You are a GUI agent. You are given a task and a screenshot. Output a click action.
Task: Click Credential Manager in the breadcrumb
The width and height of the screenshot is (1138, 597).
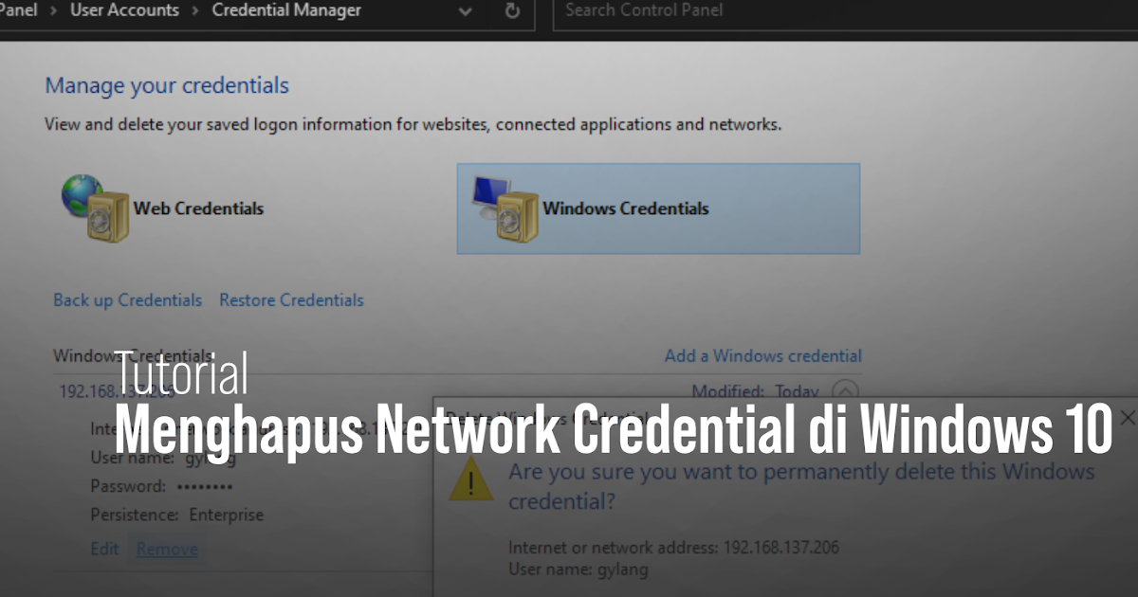click(x=286, y=10)
